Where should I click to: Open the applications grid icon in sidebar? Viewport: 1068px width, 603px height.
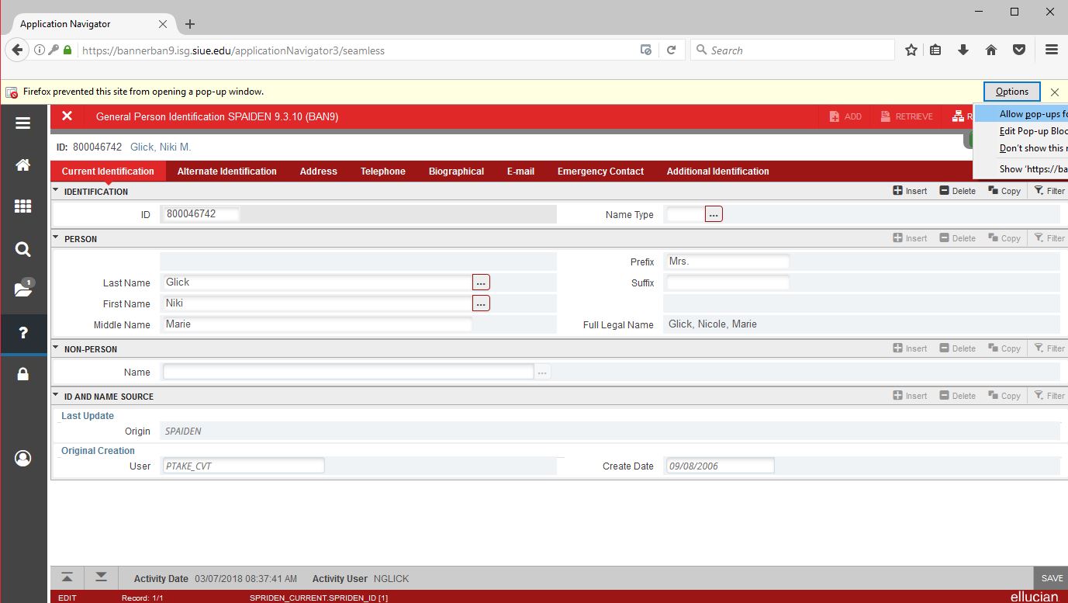pyautogui.click(x=23, y=206)
